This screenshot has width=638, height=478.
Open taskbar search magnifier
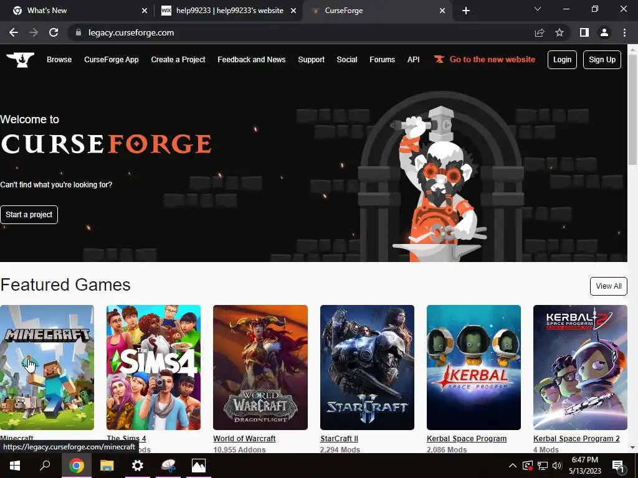click(45, 466)
